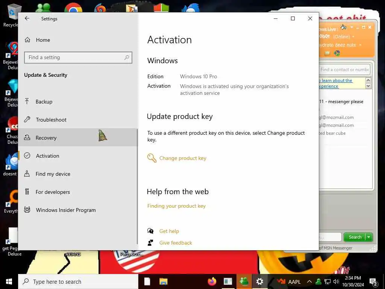Screen dimensions: 385x289
Task: Open Troubleshoot settings page
Action: point(78,120)
